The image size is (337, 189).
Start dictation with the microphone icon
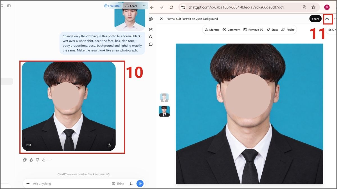(x=131, y=184)
